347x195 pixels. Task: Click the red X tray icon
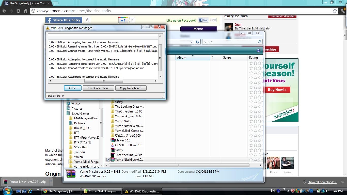click(293, 191)
